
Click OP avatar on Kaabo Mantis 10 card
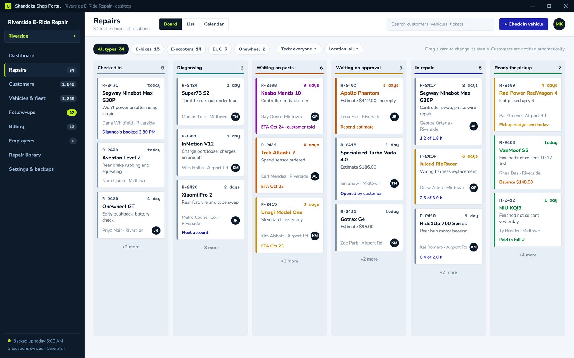click(x=315, y=117)
